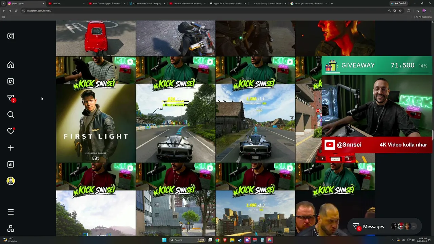Screen dimensions: 434x244
Task: Open the Also from Meta apps icon
Action: click(11, 229)
